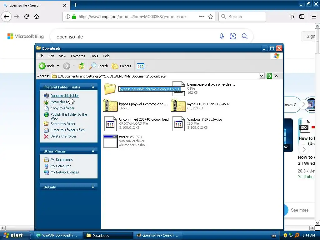320x240 pixels.
Task: Go to My Computer in Other Places
Action: (x=61, y=166)
